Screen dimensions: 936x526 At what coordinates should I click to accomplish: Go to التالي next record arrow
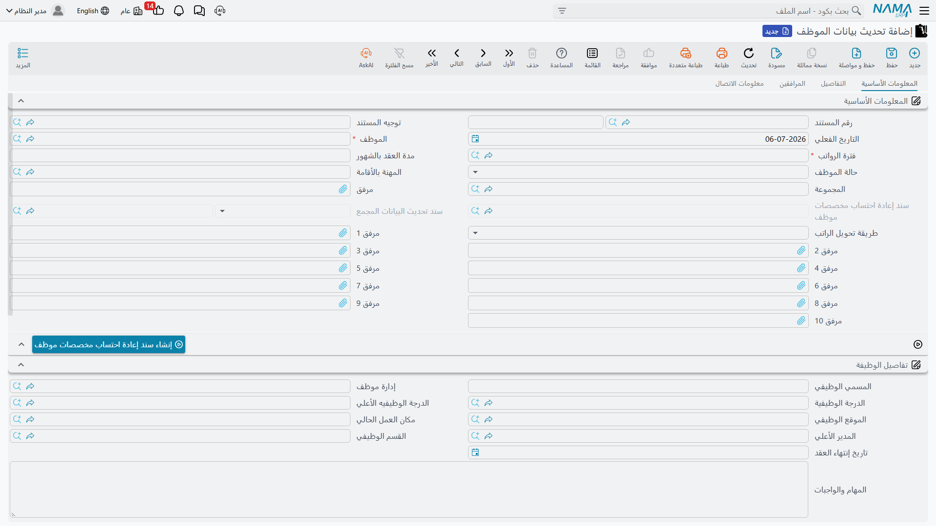(x=457, y=53)
